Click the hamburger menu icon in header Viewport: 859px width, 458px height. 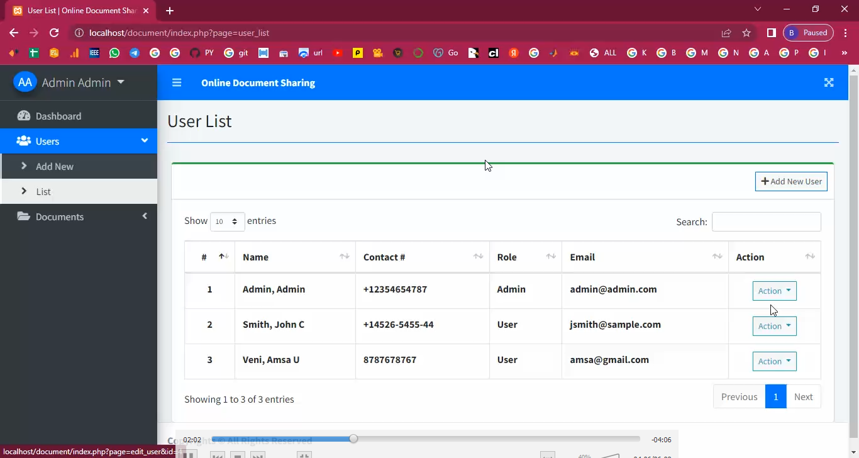(x=177, y=82)
